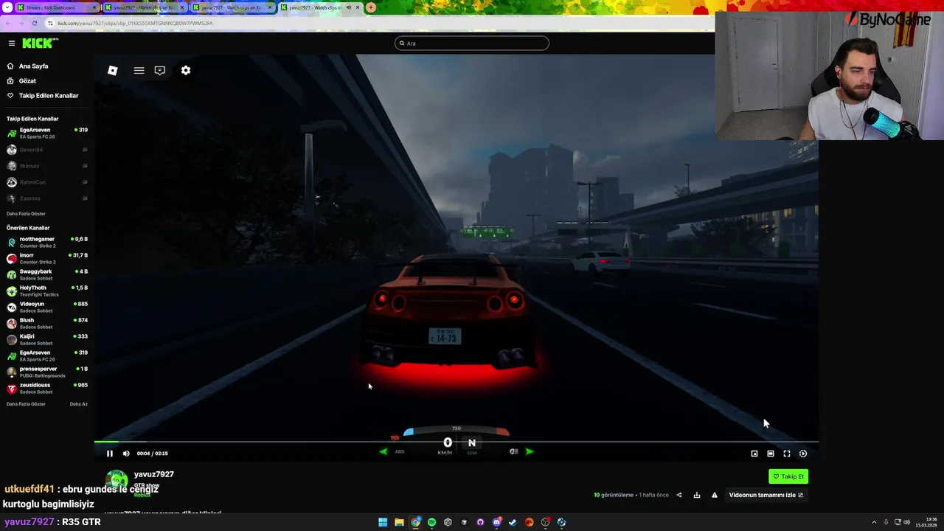Go forward in the browser

[x=21, y=23]
